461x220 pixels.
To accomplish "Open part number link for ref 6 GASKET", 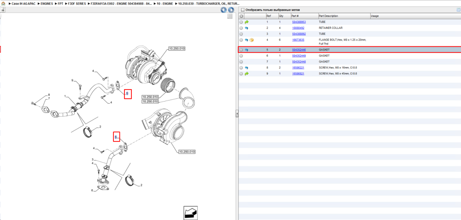I will pyautogui.click(x=299, y=56).
